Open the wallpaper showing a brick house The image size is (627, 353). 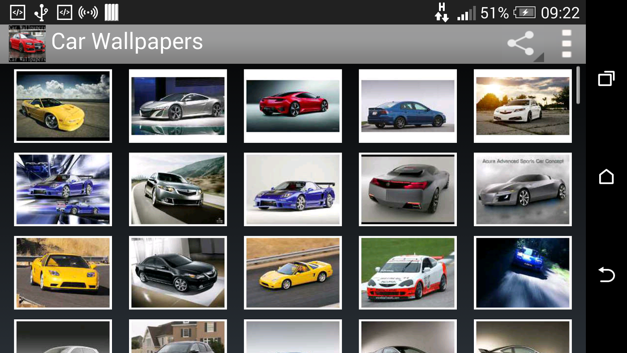click(x=178, y=336)
